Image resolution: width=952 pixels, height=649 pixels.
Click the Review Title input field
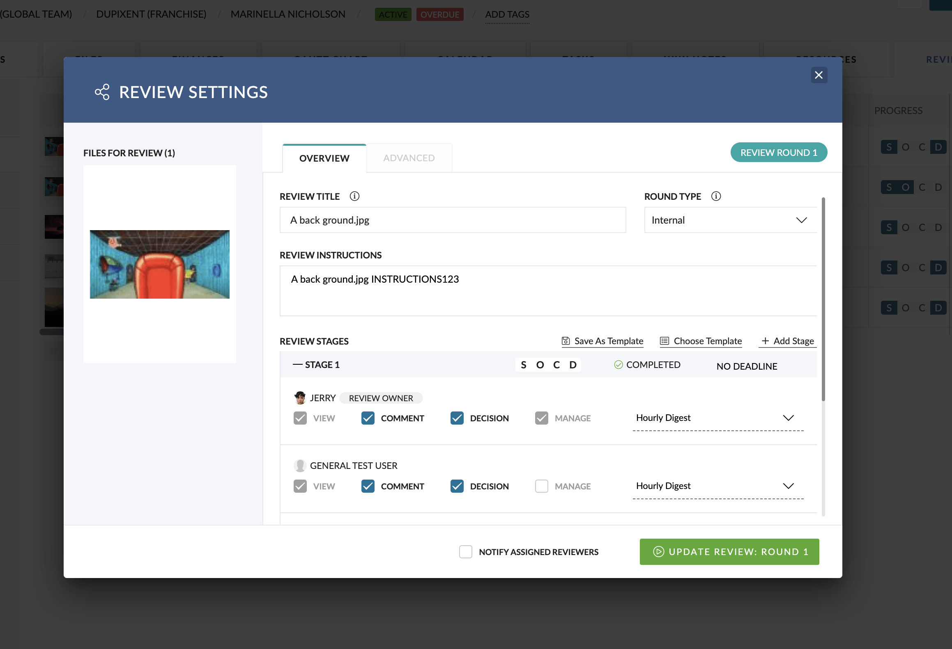click(453, 220)
